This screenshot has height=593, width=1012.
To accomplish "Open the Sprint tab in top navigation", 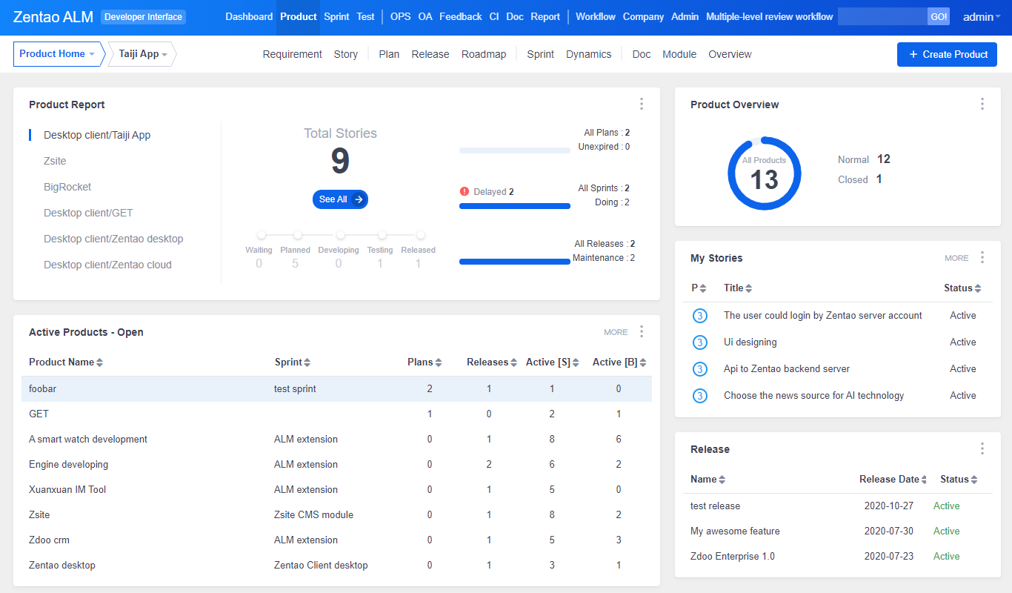I will (336, 17).
